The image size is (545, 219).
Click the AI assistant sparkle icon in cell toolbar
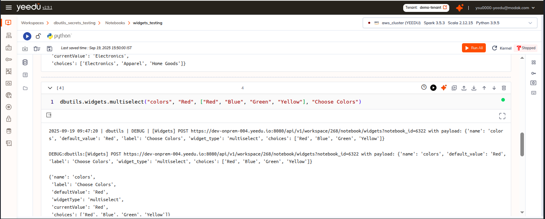pyautogui.click(x=444, y=88)
